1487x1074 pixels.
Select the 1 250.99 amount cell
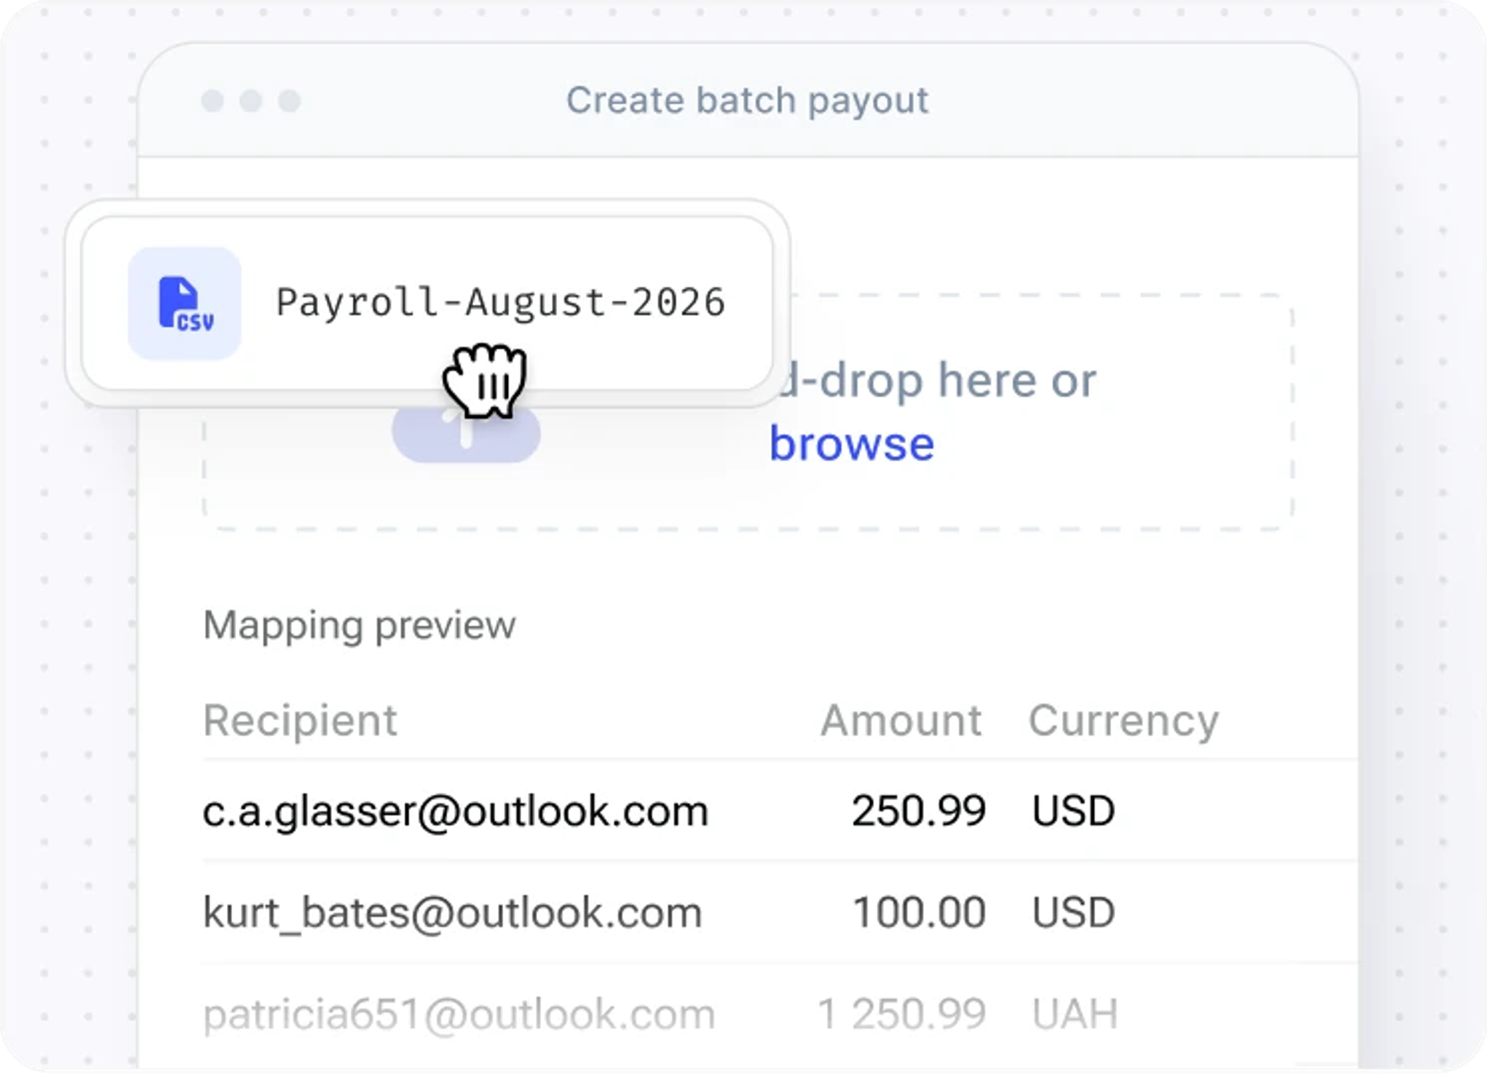tap(902, 1014)
